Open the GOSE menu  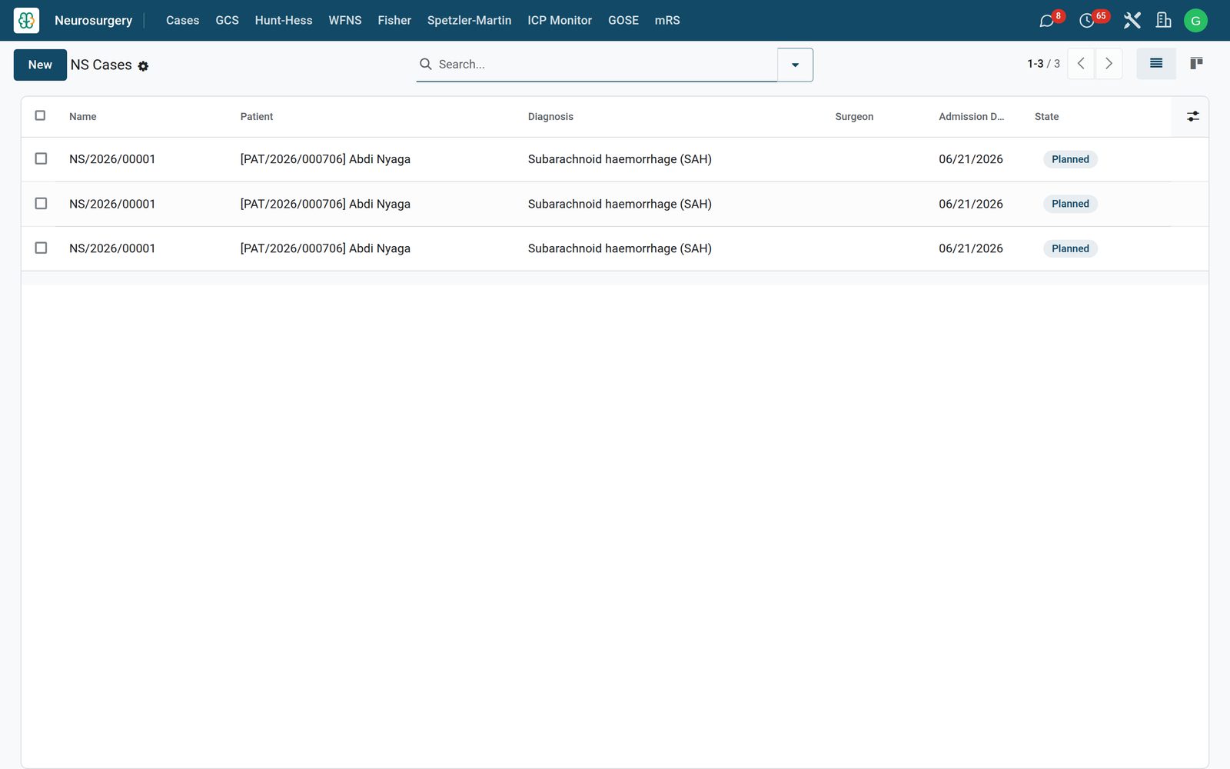(623, 21)
